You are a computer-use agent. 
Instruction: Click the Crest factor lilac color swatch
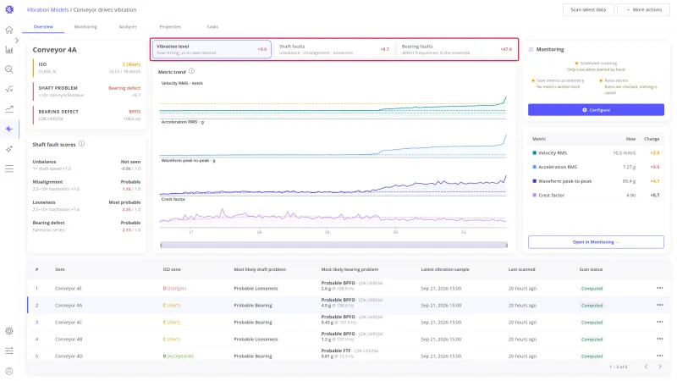(535, 196)
